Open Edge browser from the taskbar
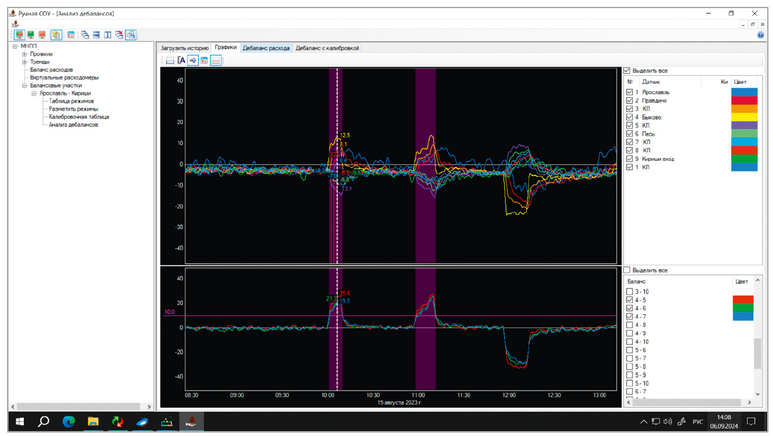The width and height of the screenshot is (773, 436). coord(69,421)
